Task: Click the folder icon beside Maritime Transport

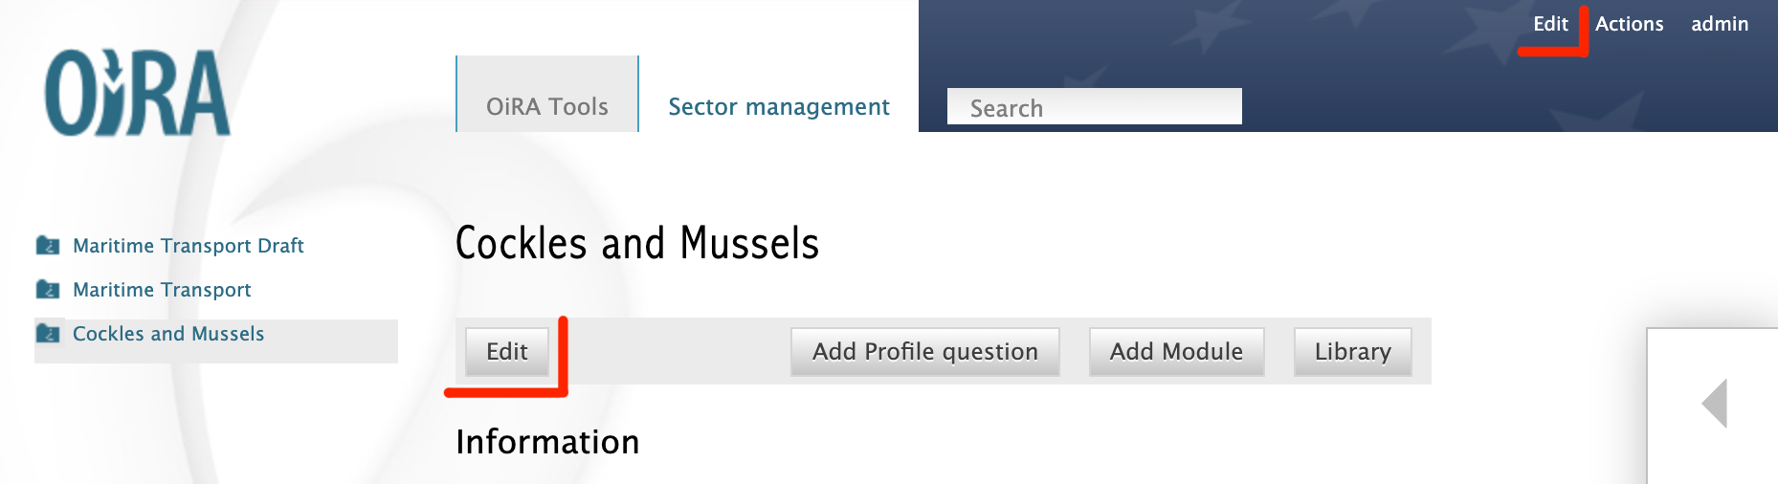Action: coord(48,290)
